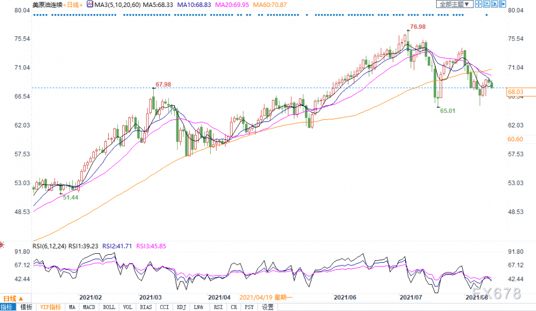This screenshot has width=536, height=311.
Task: Select the KDJ indicator tab
Action: pos(182,307)
